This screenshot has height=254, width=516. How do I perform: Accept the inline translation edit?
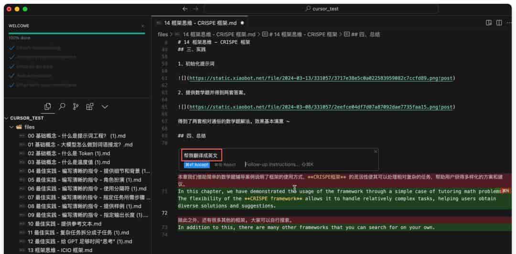click(197, 165)
